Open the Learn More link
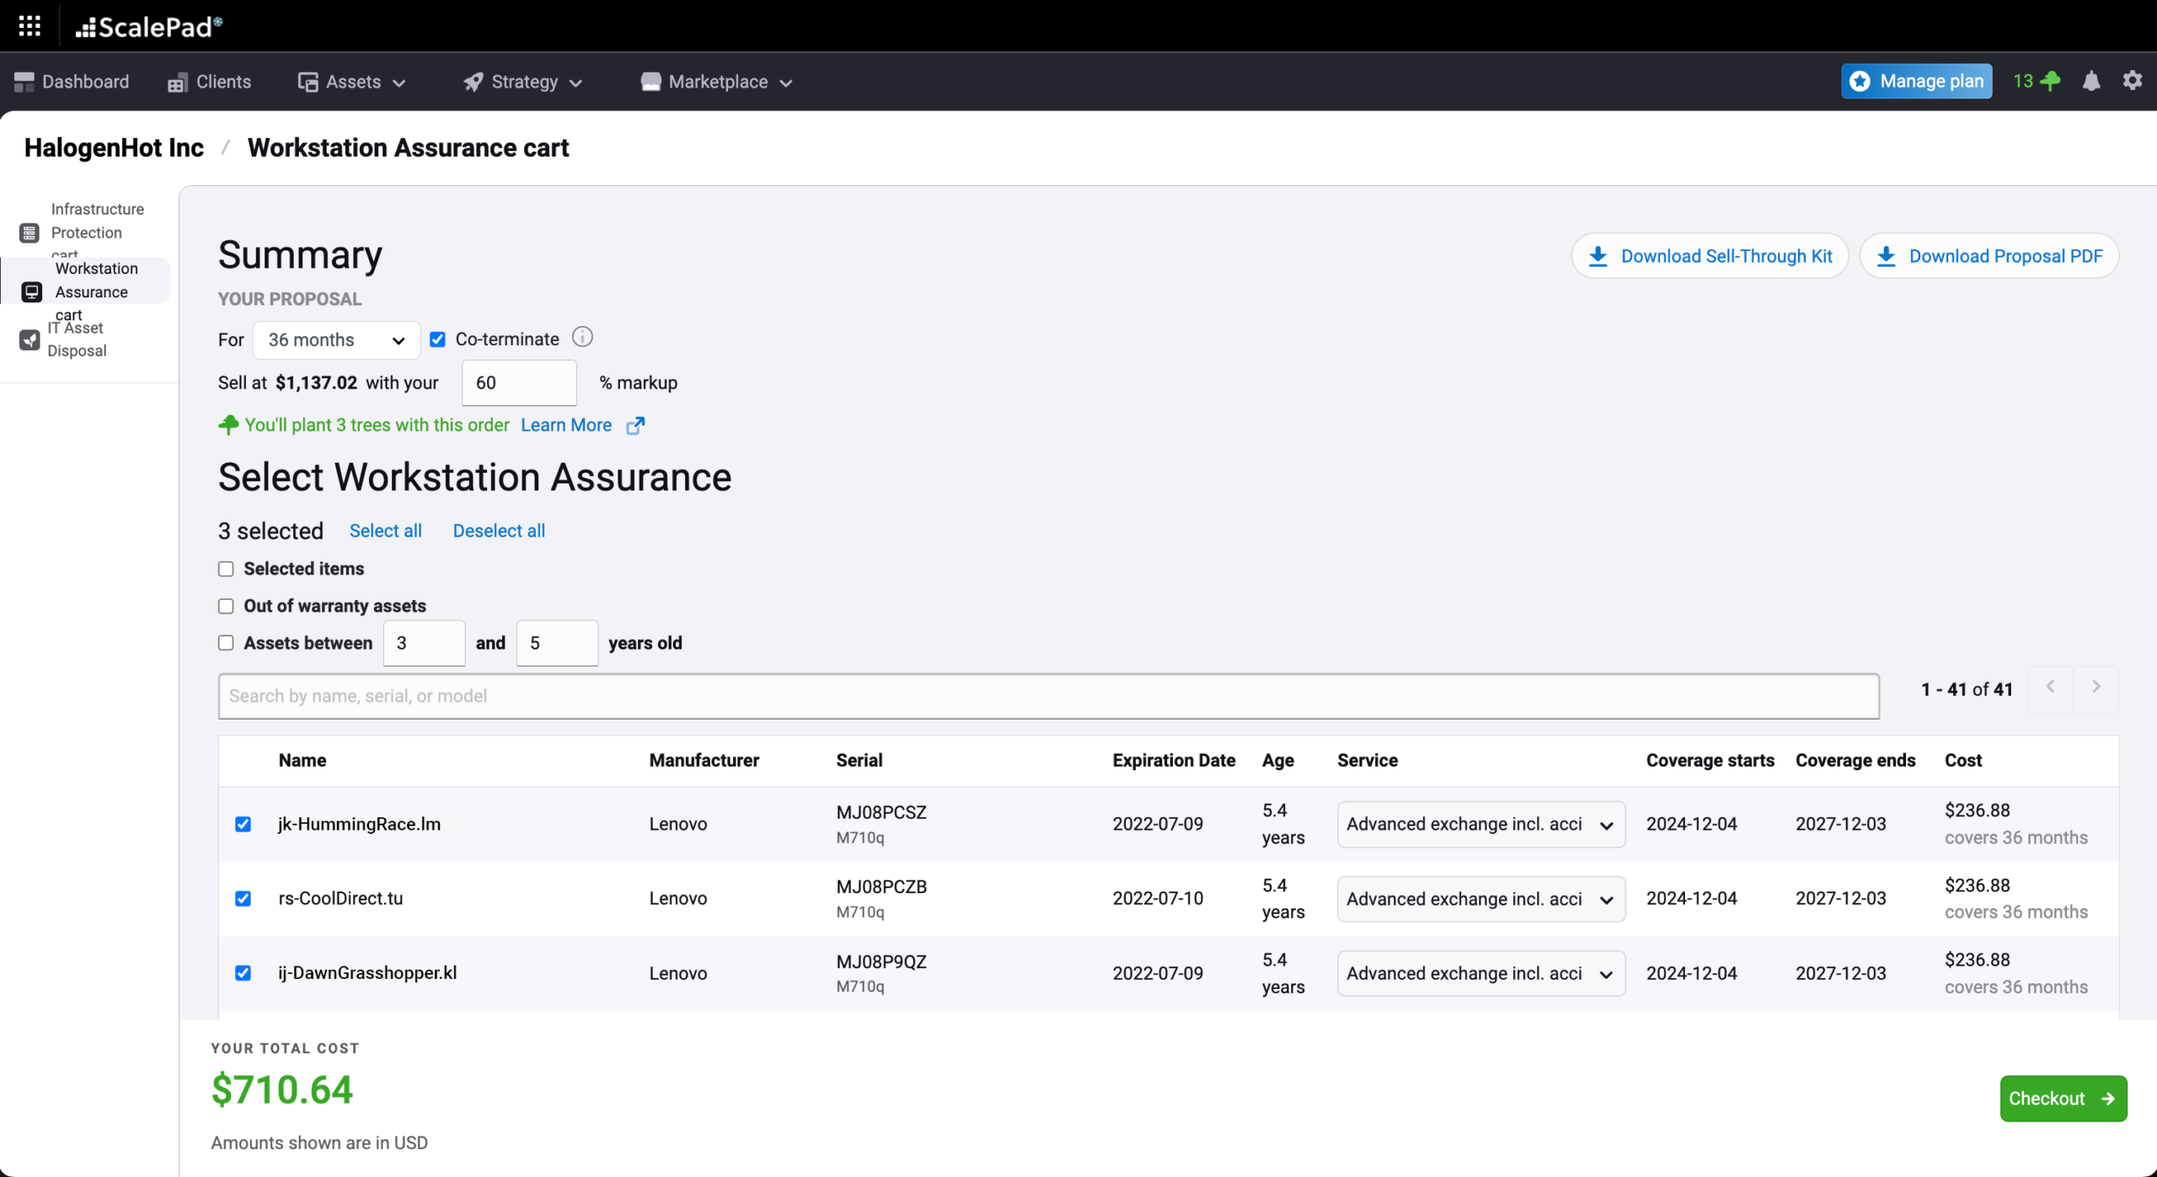This screenshot has height=1177, width=2157. click(x=566, y=425)
